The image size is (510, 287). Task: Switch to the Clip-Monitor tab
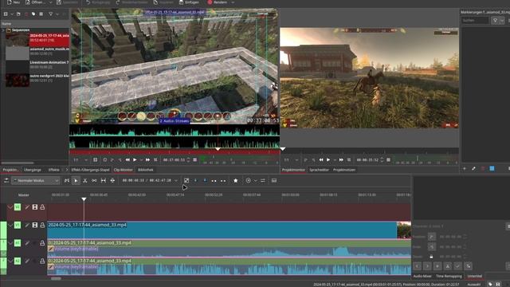124,170
